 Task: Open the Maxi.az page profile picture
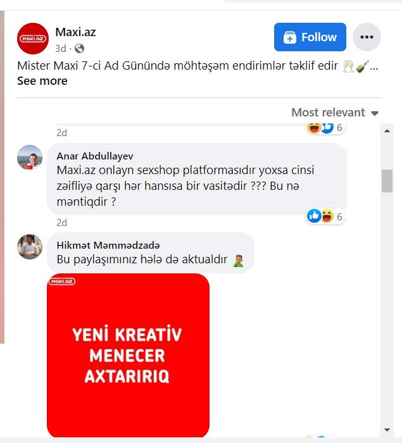33,39
